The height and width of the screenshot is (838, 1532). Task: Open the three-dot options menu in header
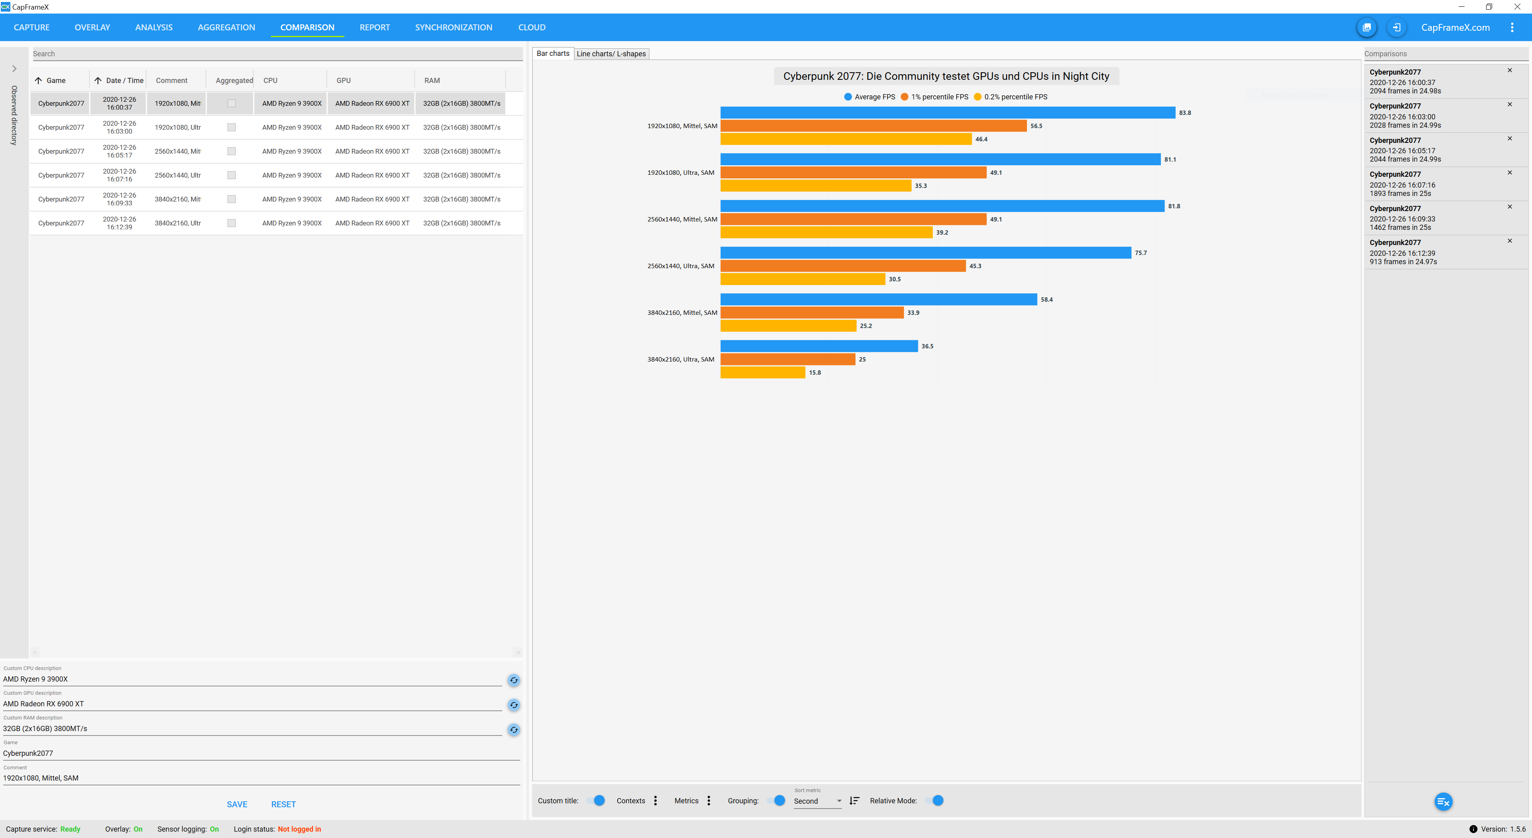[1512, 28]
